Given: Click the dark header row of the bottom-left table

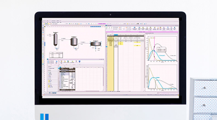Looking at the screenshot, I should (67, 69).
